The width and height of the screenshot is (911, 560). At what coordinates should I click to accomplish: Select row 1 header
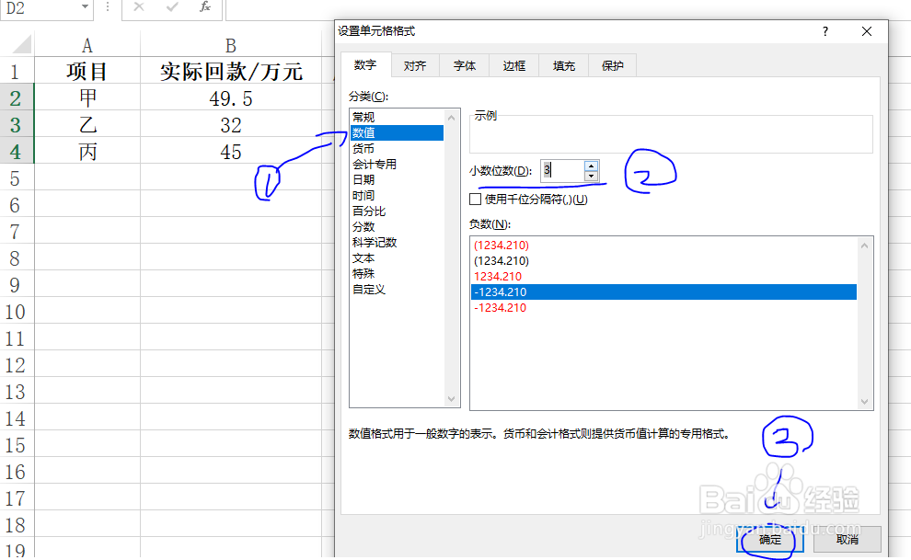tap(17, 72)
